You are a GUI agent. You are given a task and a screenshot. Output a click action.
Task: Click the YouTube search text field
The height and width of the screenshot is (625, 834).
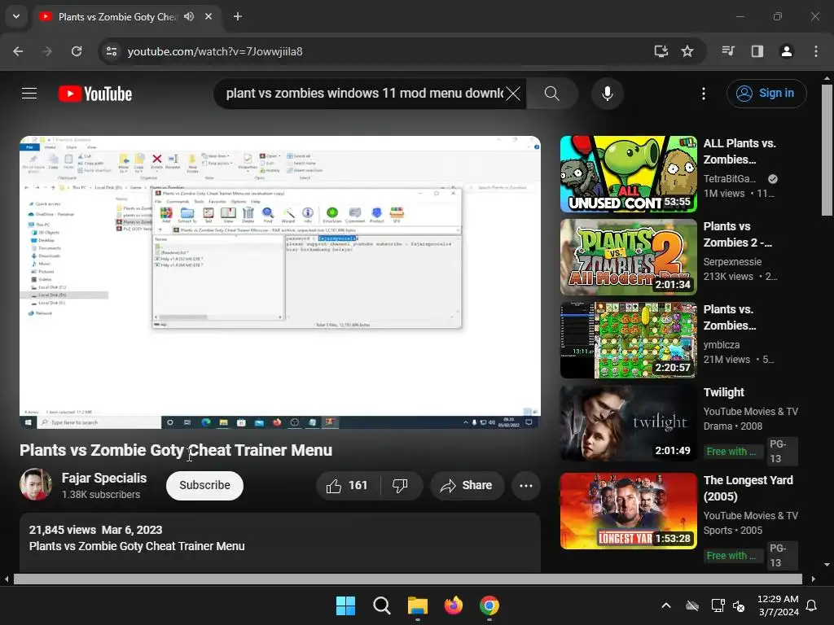click(364, 94)
